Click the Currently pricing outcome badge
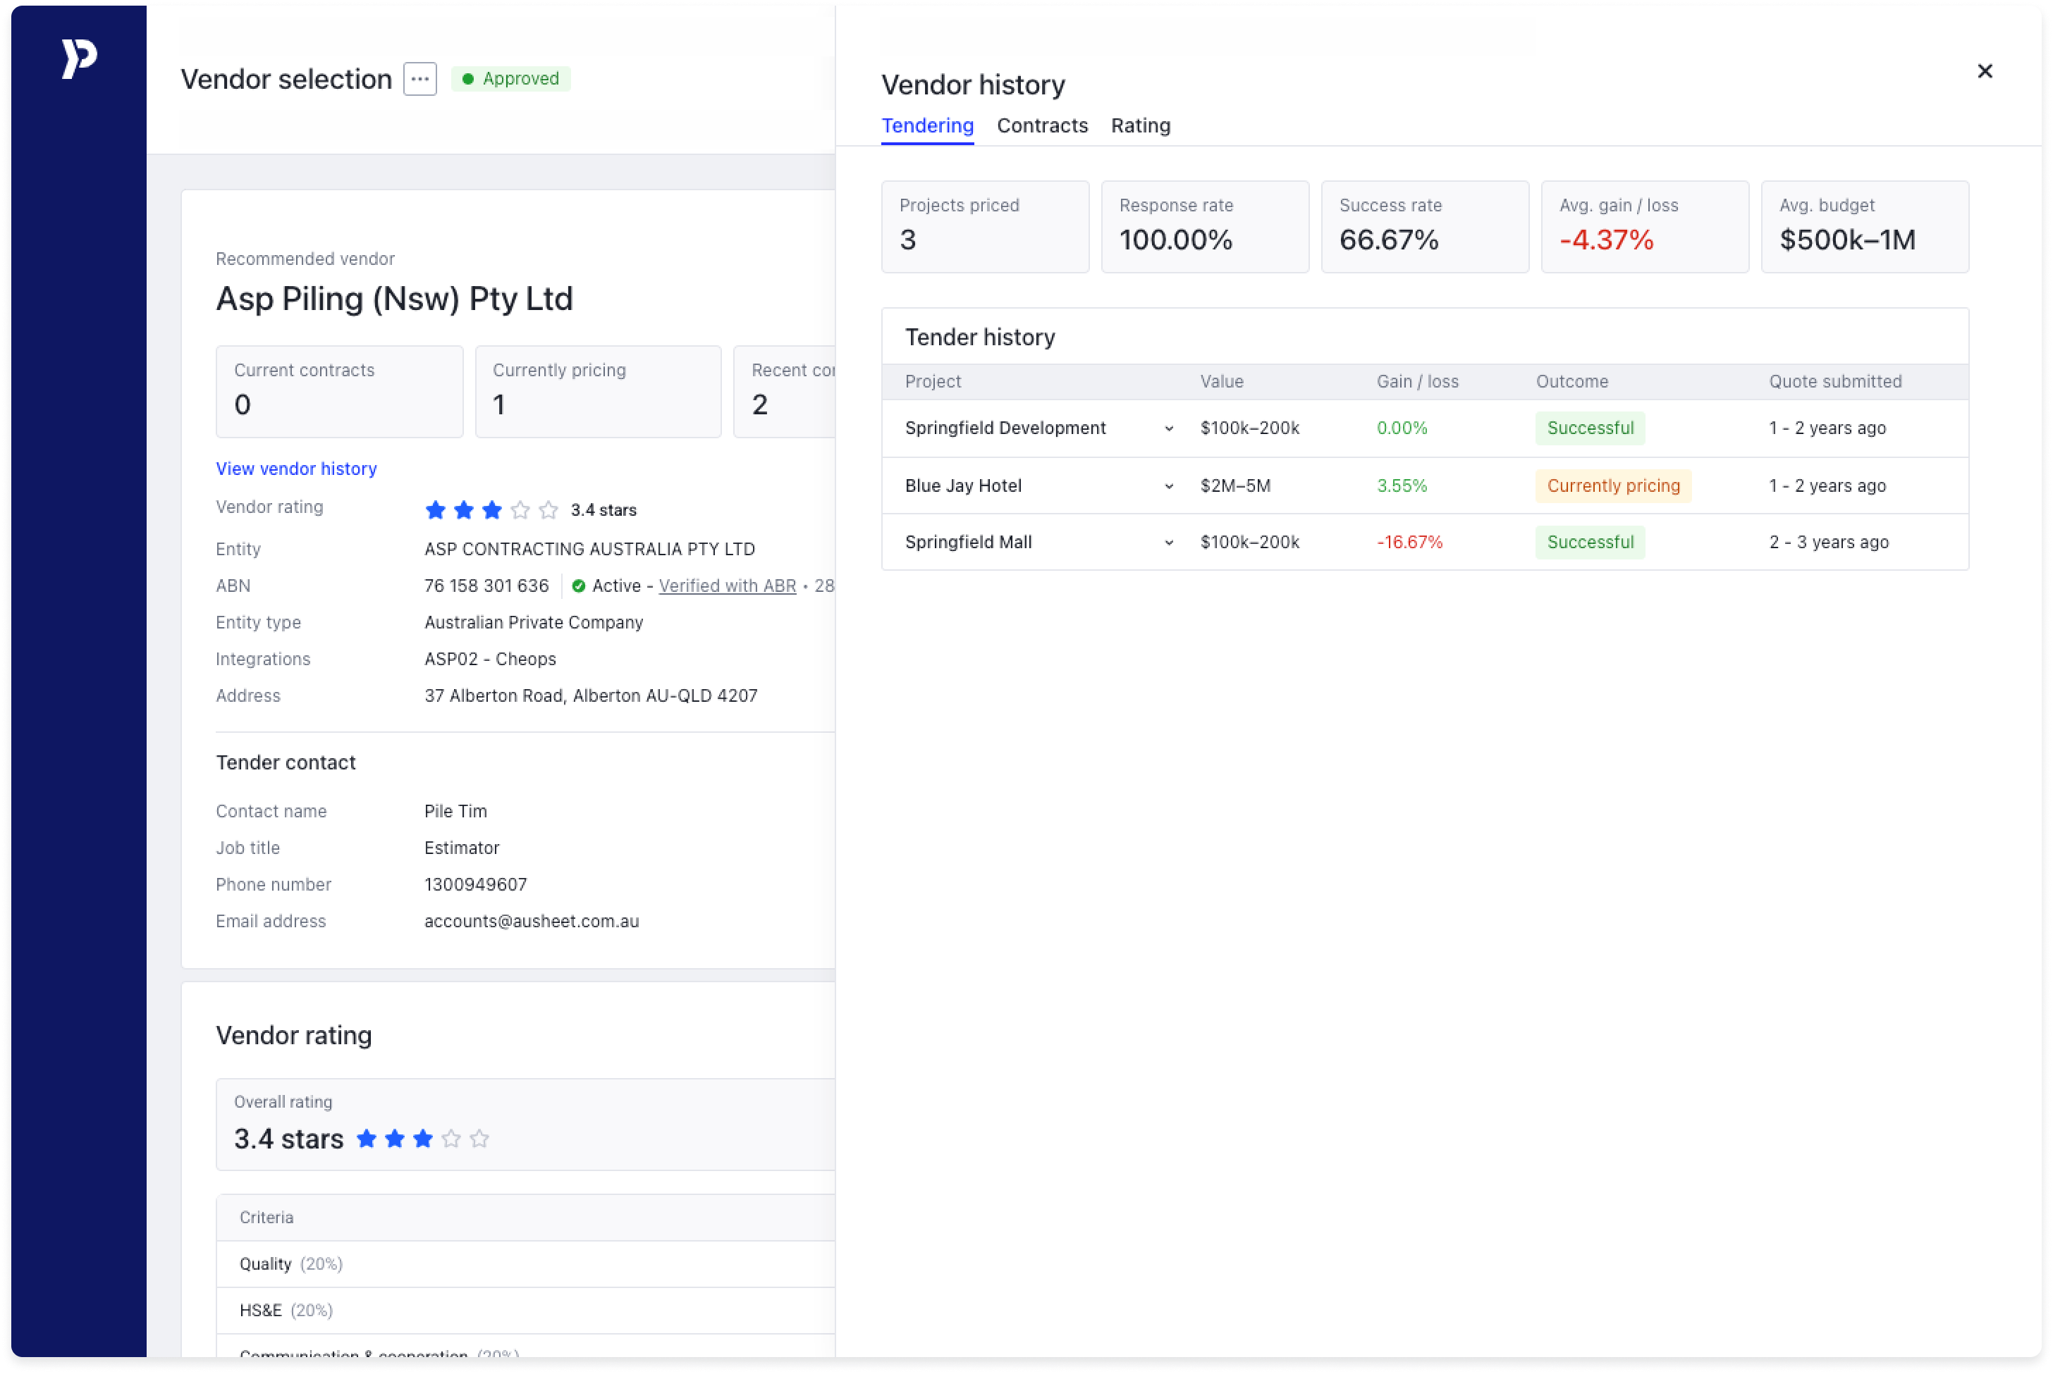This screenshot has width=2053, height=1374. [1612, 486]
